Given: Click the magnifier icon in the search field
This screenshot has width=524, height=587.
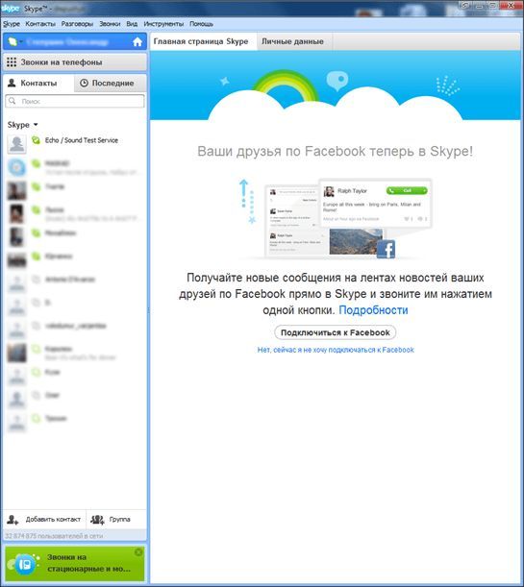Looking at the screenshot, I should tap(12, 101).
